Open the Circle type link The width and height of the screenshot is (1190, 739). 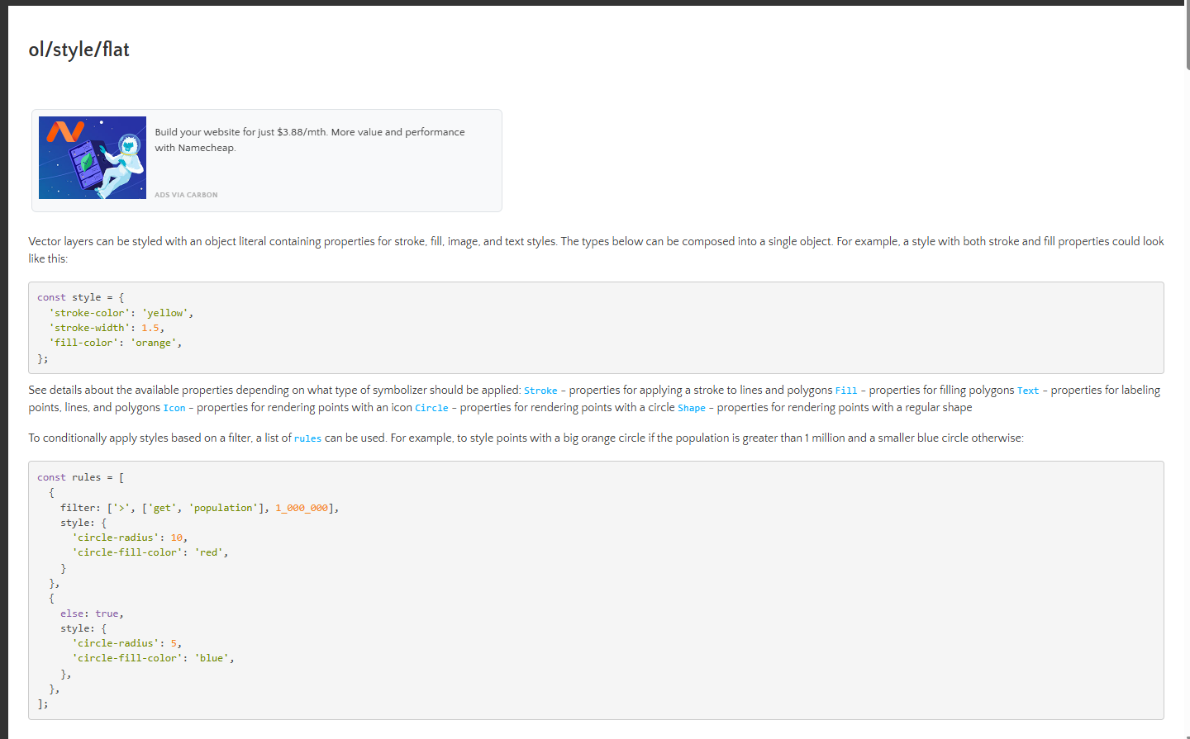(x=431, y=408)
